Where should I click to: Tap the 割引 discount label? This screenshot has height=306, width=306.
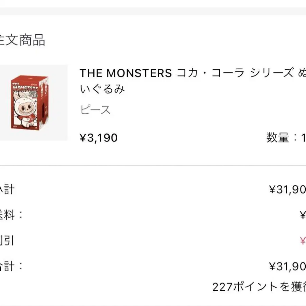7,240
